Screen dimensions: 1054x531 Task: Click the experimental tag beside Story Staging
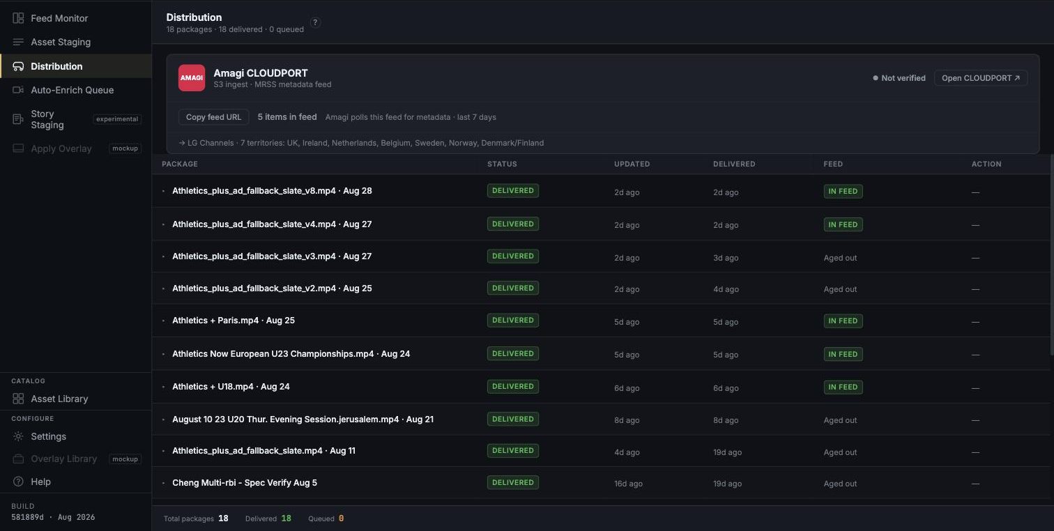(117, 119)
